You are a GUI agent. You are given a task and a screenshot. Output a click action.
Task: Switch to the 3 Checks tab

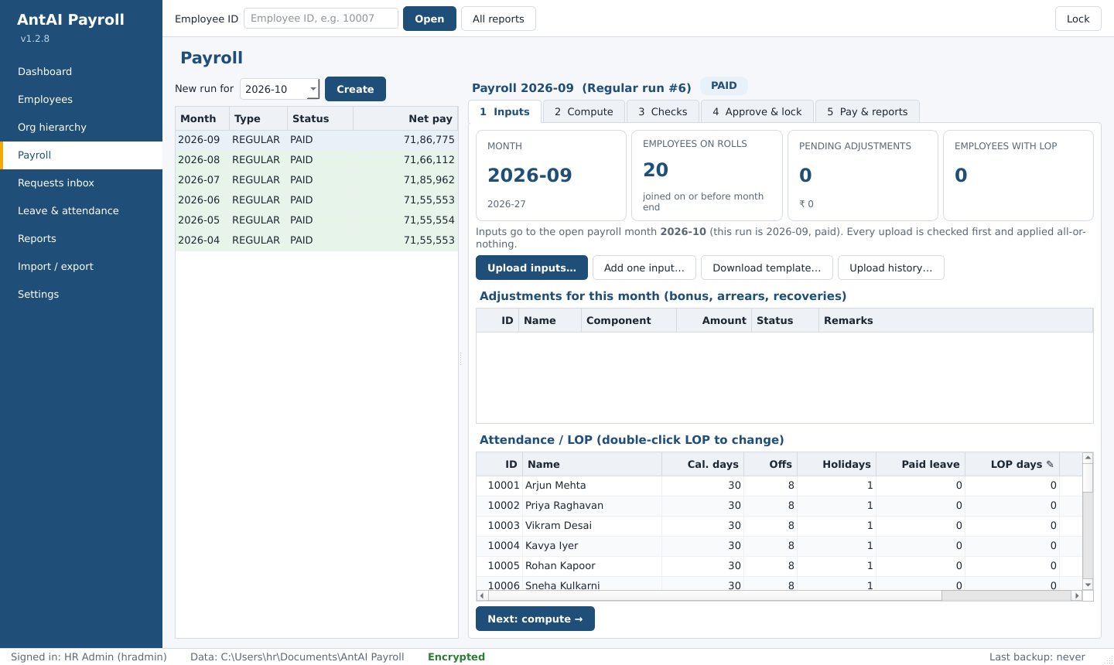click(662, 111)
